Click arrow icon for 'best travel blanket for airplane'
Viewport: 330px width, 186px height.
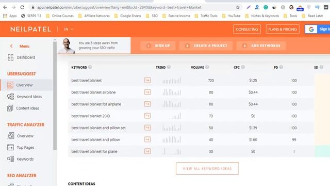click(147, 104)
